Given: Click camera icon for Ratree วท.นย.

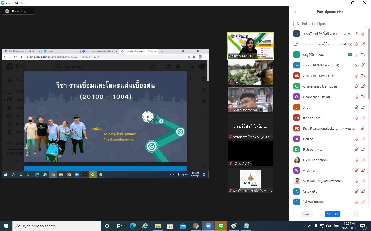Looking at the screenshot, I should pyautogui.click(x=363, y=149).
